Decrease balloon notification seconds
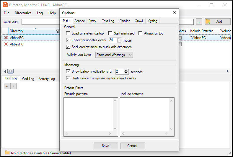Screen dimensions: 233x157 [126, 73]
